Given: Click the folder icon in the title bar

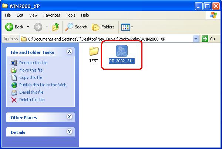Looking at the screenshot, I should [5, 6].
